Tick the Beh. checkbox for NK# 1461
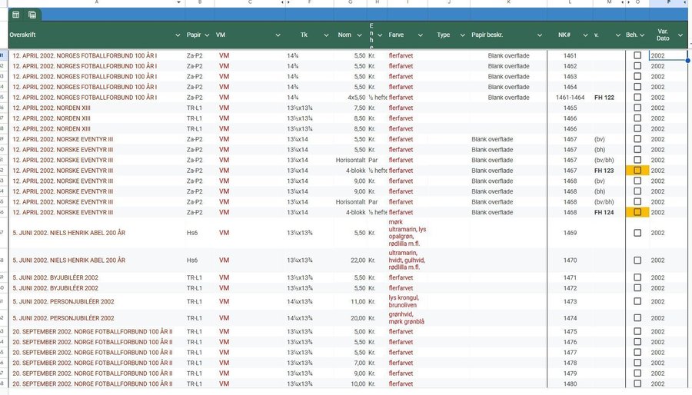Viewport: 692px width, 395px height. tap(637, 56)
